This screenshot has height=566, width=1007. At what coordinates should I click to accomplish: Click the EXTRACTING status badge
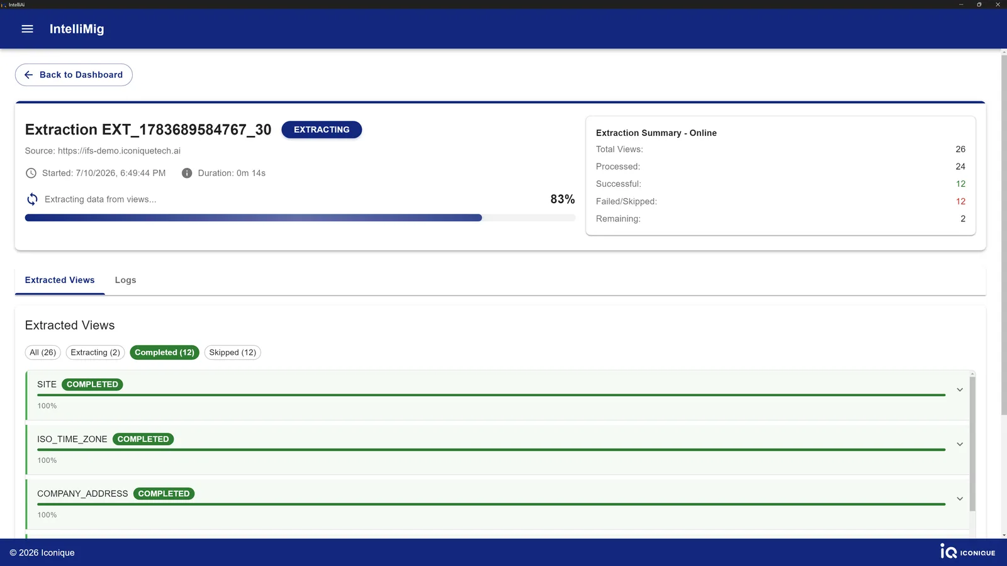(x=322, y=130)
